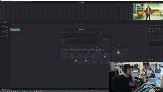Screen dimensions: 163x92
Task: Open the Windows Start menu on the taskbar
Action: [x=1, y=91]
